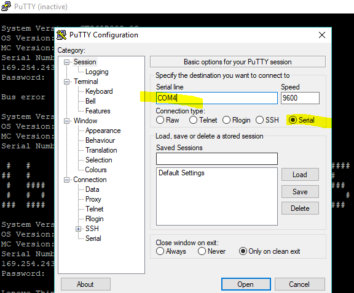Click the Save session button
Image resolution: width=354 pixels, height=293 pixels.
tap(300, 192)
